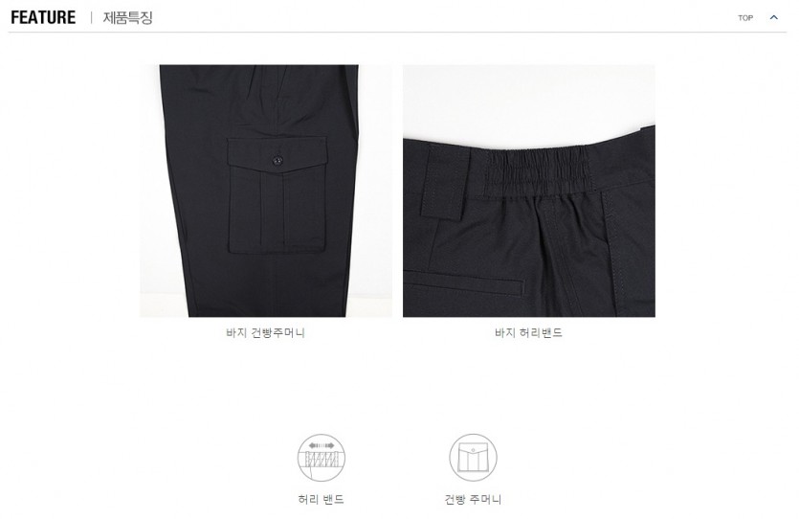
Task: Select the cargo pocket circular icon
Action: (x=473, y=458)
